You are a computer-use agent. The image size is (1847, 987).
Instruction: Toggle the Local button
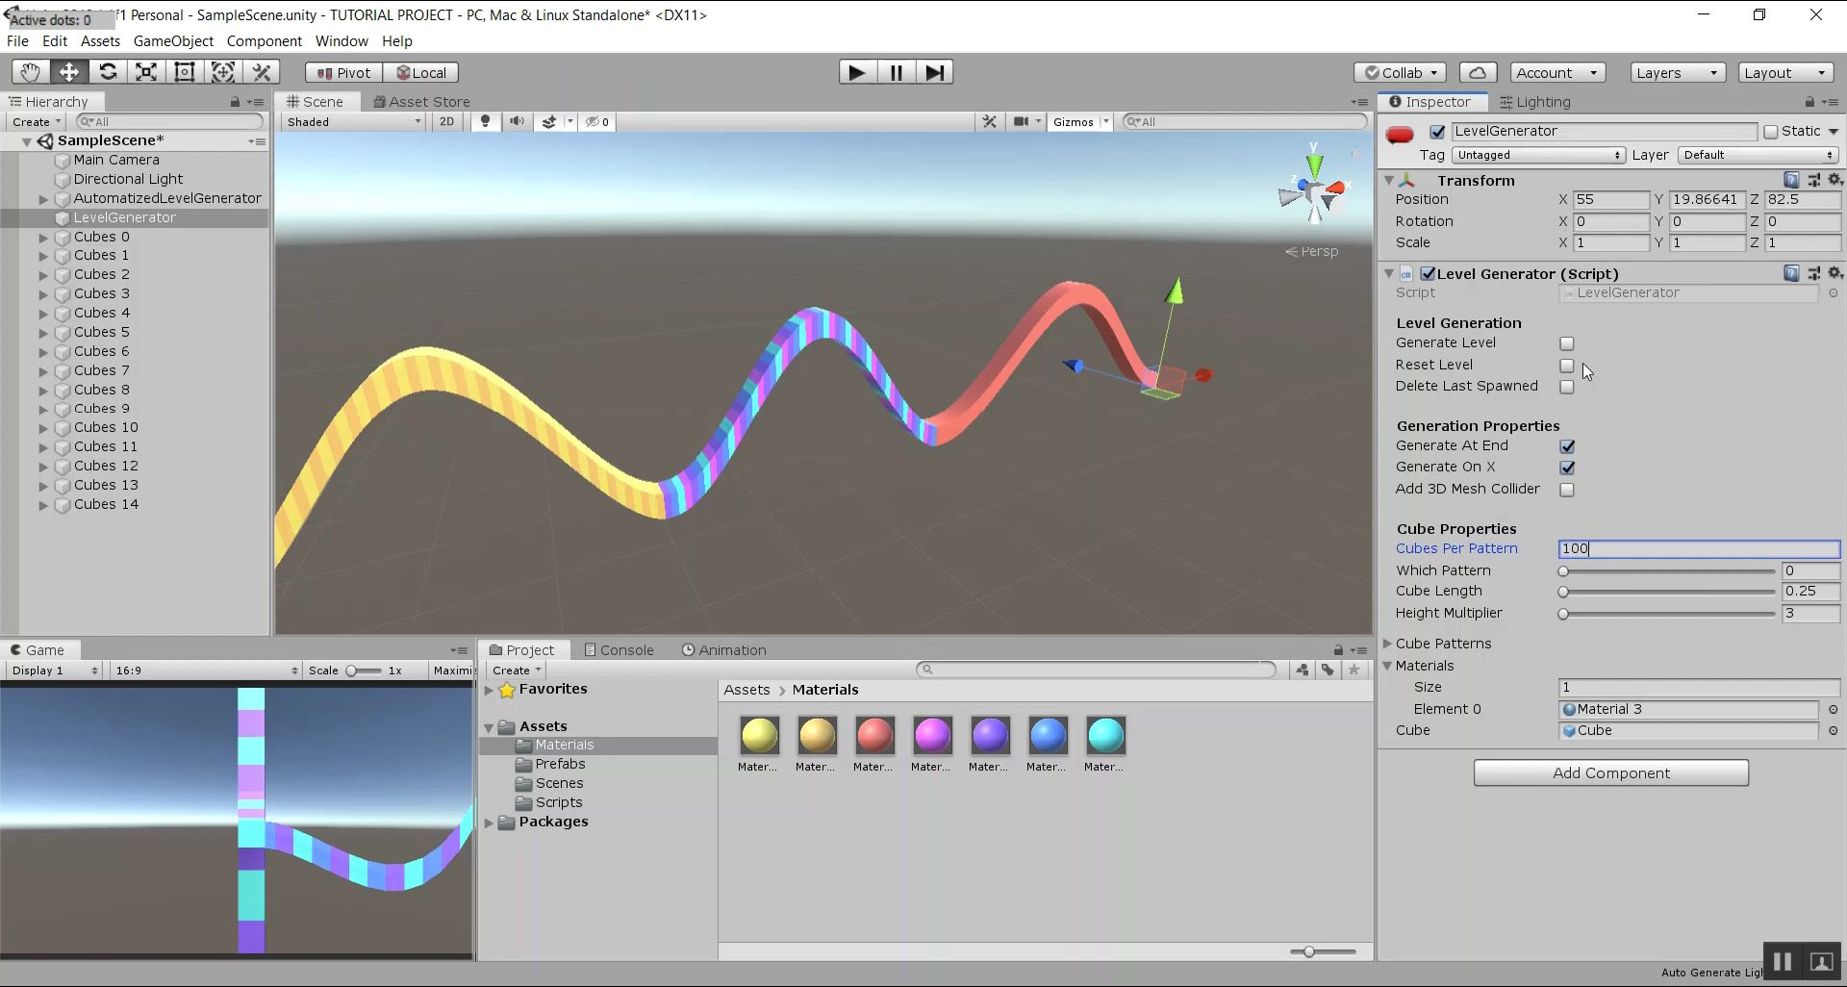tap(420, 72)
